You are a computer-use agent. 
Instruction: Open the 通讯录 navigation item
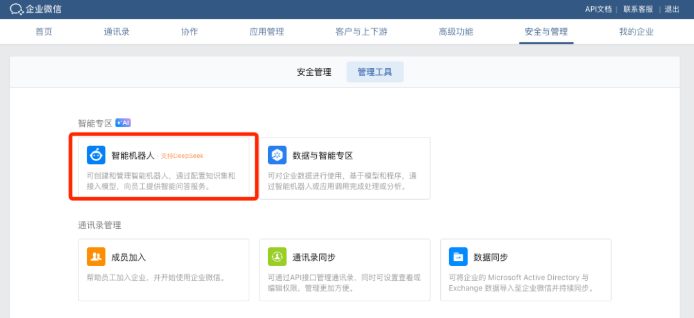[116, 32]
